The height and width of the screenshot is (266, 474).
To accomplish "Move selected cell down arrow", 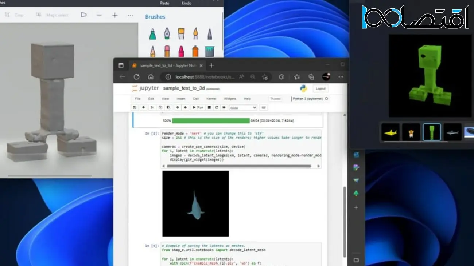I will point(185,108).
